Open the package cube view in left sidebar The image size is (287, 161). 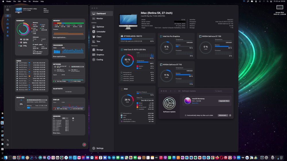7,36
